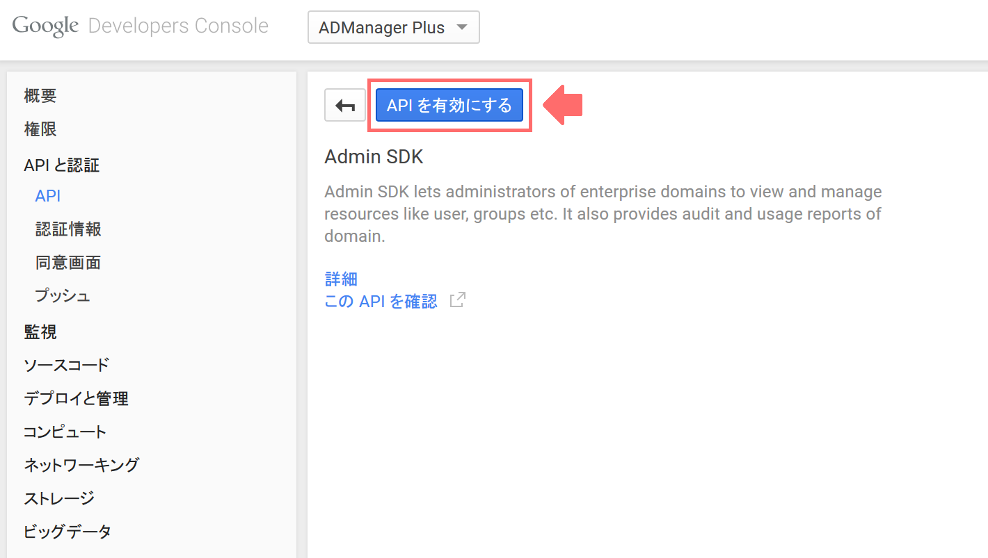Expand the デプロイと管理 section

tap(77, 397)
